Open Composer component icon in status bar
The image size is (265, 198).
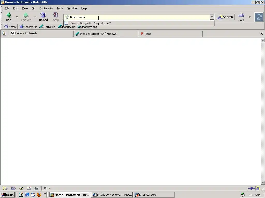point(21,188)
